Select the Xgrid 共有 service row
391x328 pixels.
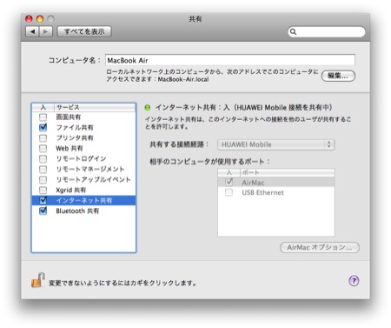pos(83,191)
